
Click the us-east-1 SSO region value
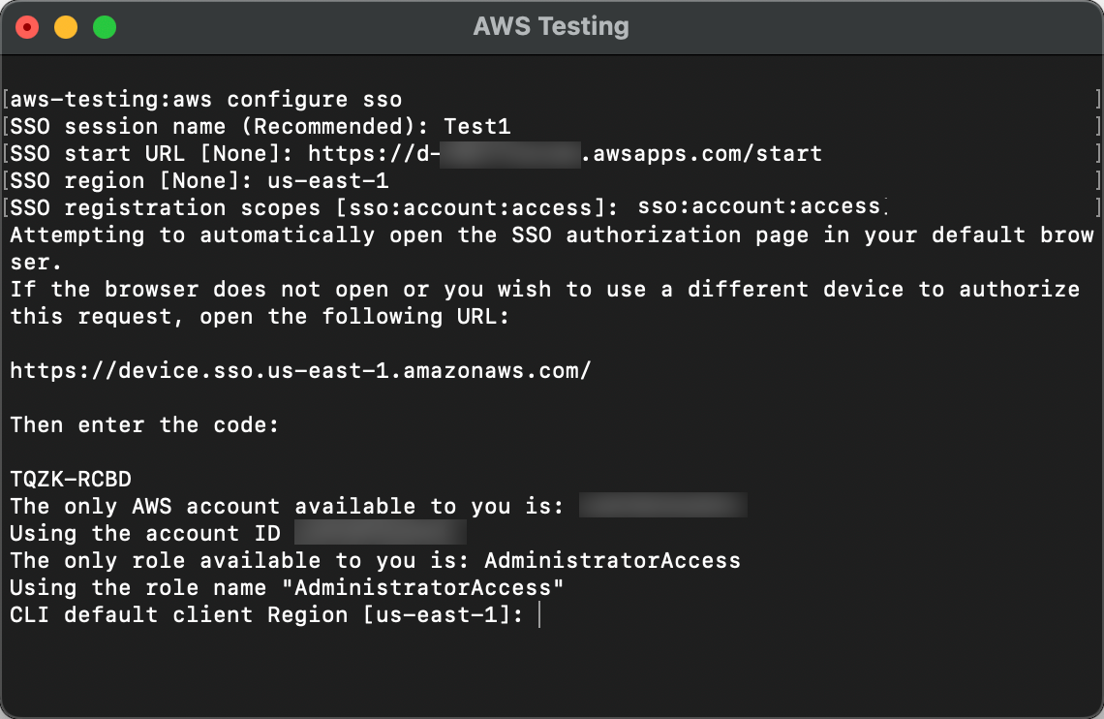(x=328, y=181)
